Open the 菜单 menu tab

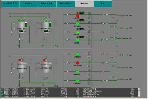point(103,4)
